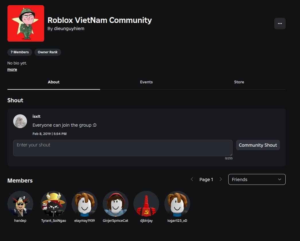Click the Community Shout button

click(258, 145)
